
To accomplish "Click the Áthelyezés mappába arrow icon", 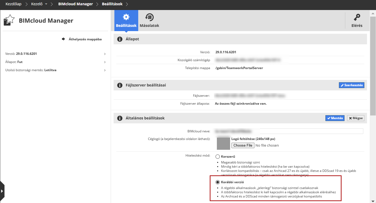I will coord(63,39).
